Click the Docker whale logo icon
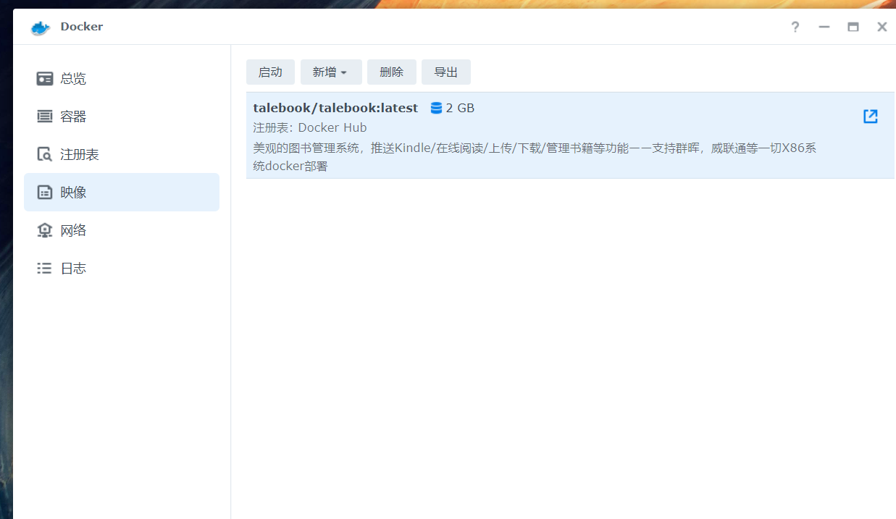896x519 pixels. coord(41,28)
